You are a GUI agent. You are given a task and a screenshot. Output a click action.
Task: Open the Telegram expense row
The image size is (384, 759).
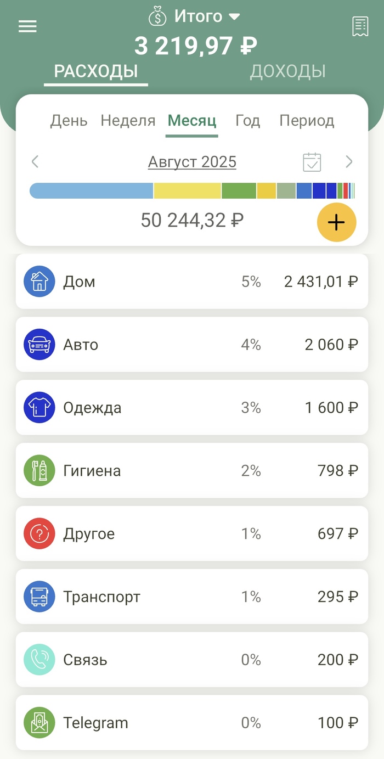[192, 723]
